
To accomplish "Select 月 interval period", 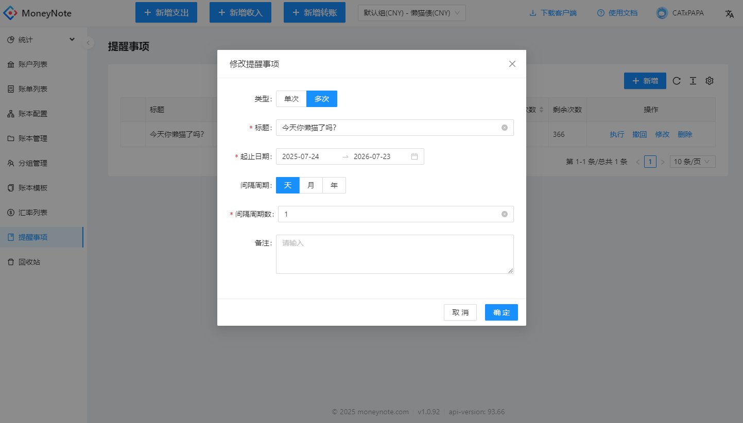I will click(x=311, y=185).
